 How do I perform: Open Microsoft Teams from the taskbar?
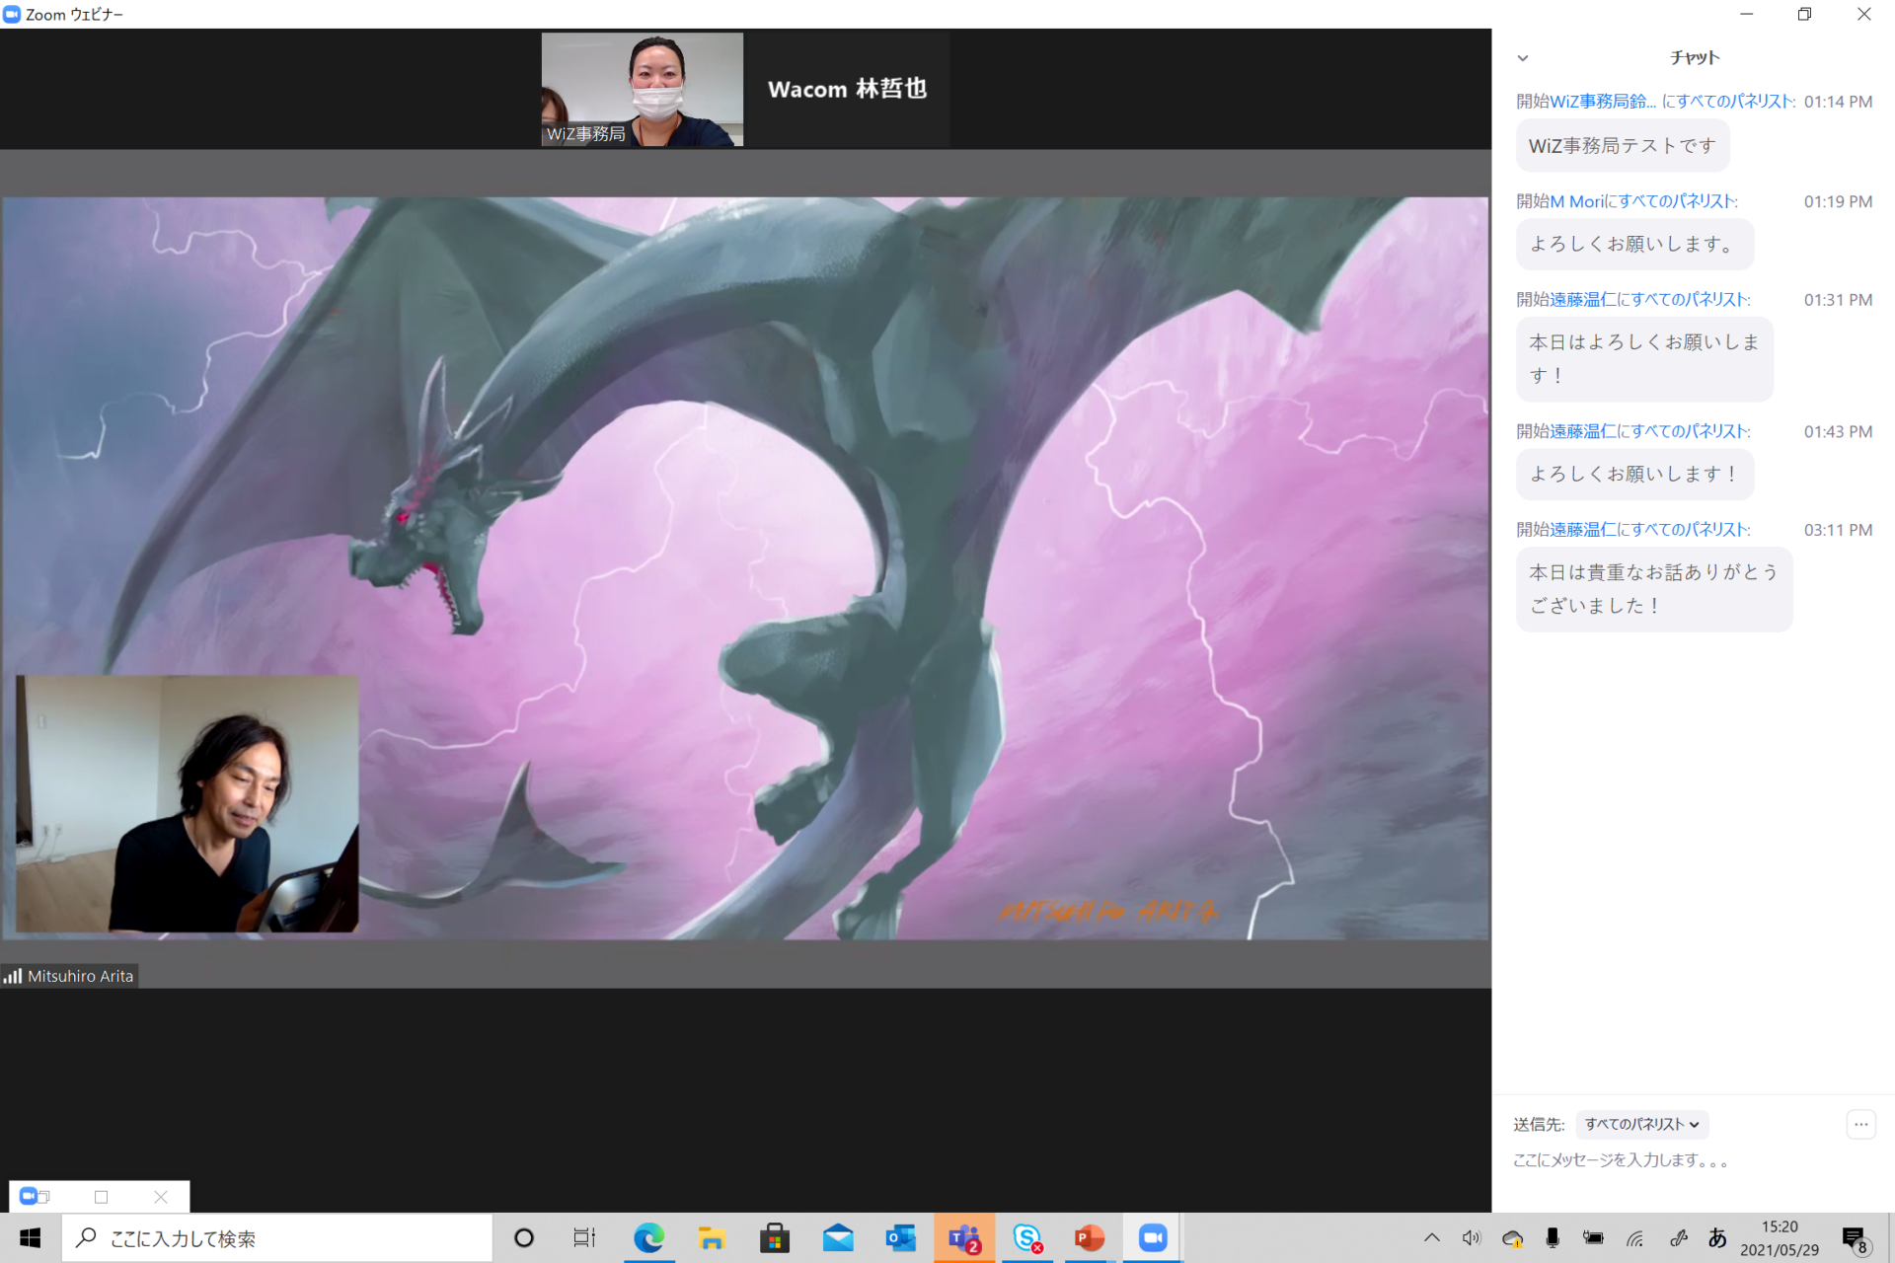pyautogui.click(x=963, y=1237)
